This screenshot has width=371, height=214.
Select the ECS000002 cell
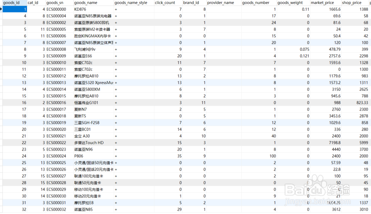(x=59, y=23)
